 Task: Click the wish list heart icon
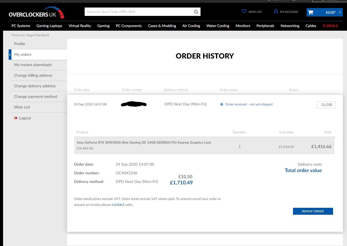244,11
